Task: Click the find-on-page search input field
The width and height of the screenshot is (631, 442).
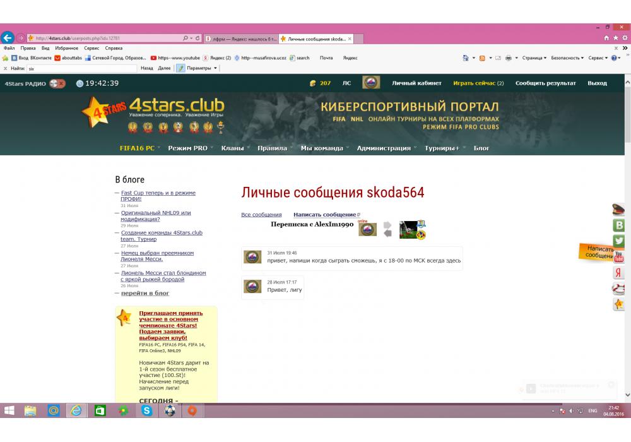Action: [x=82, y=68]
